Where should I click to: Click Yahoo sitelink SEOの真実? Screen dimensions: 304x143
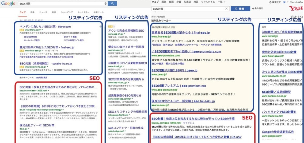tap(158, 63)
